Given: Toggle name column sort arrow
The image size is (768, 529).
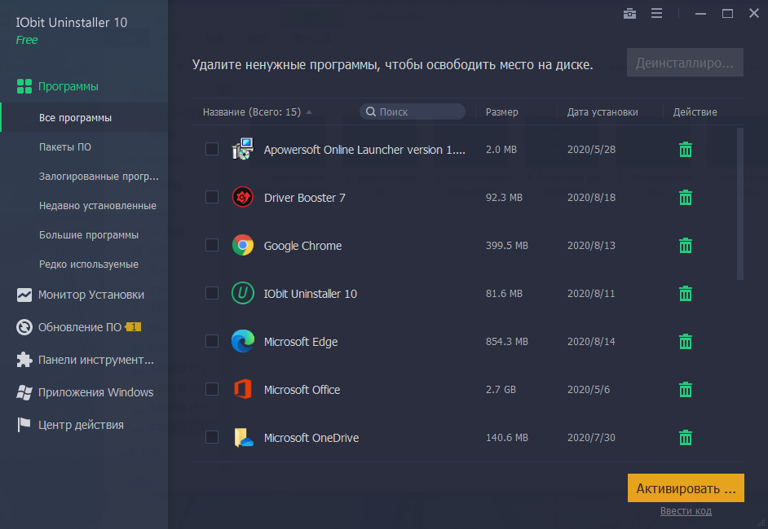Looking at the screenshot, I should tap(309, 112).
